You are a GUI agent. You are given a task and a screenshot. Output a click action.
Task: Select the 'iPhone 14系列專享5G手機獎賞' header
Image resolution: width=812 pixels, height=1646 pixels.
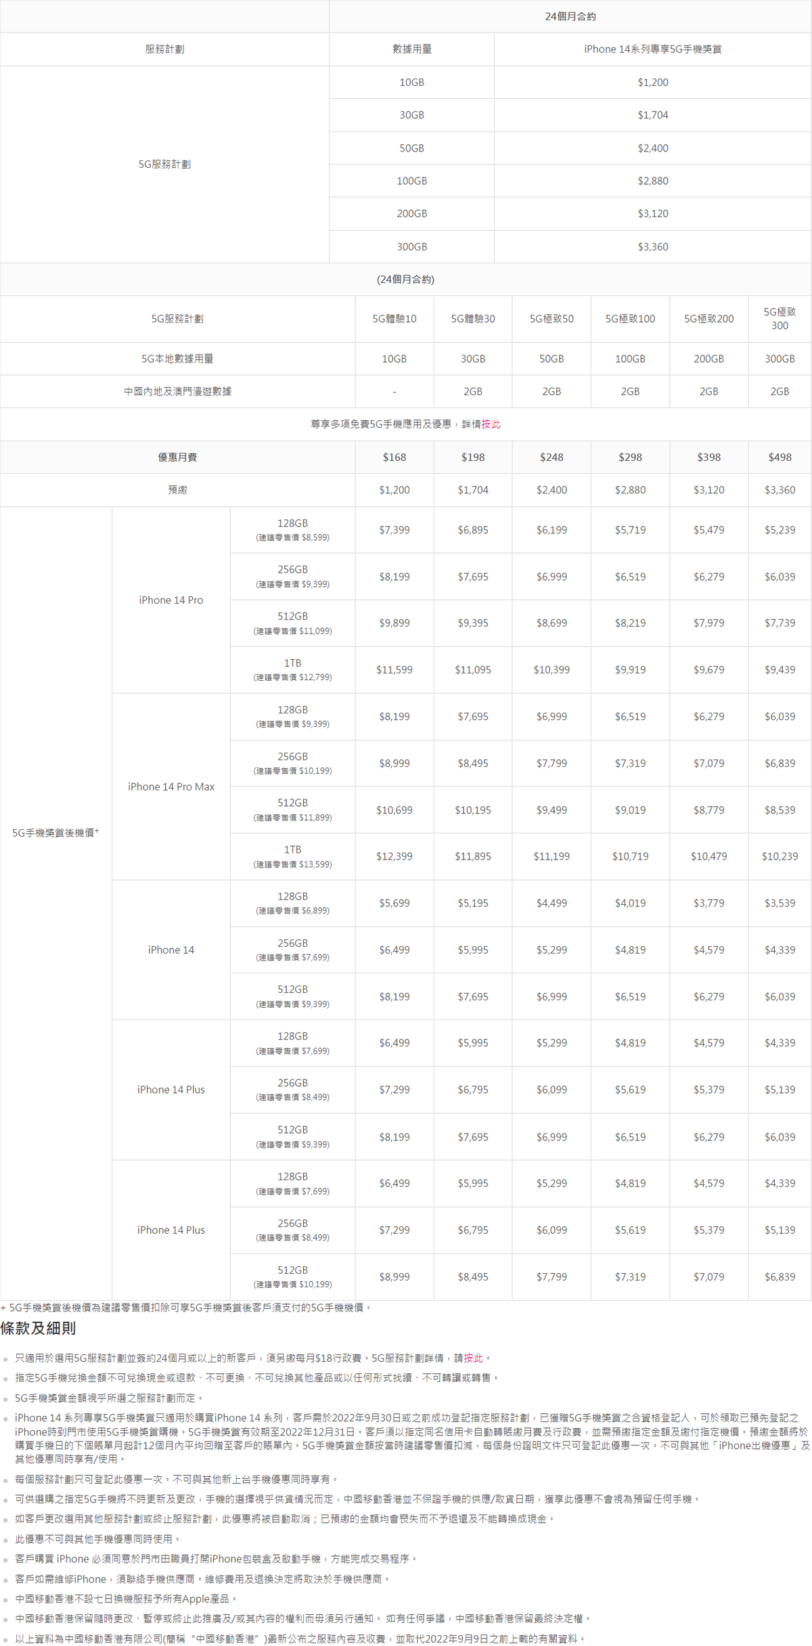pos(653,49)
